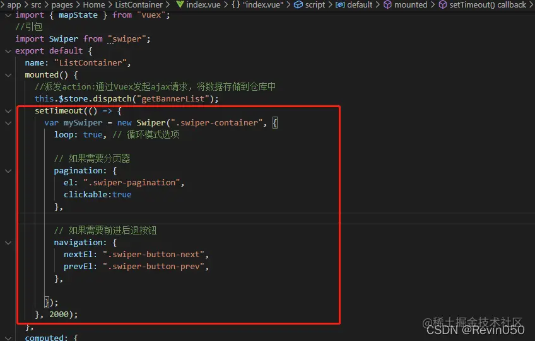Click the "vuex" import string
Screen dimensions: 535x341
[151, 15]
